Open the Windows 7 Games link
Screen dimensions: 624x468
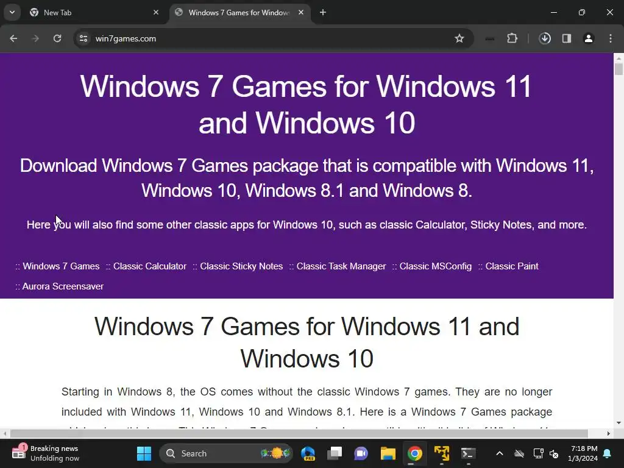pos(61,266)
